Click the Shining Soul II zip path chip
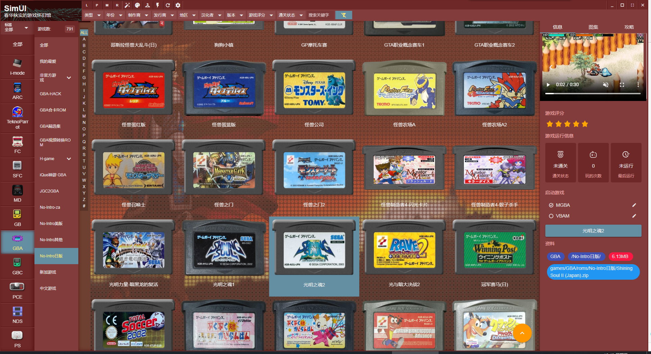 pos(593,272)
